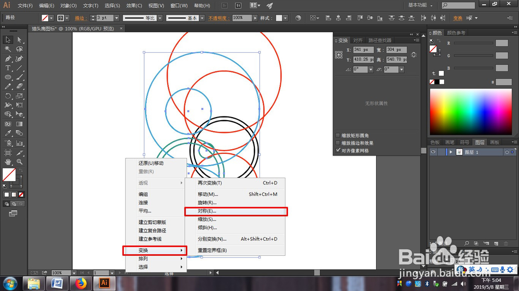The height and width of the screenshot is (291, 519).
Task: Uncheck the 对齐像素网格 checkbox
Action: click(338, 151)
